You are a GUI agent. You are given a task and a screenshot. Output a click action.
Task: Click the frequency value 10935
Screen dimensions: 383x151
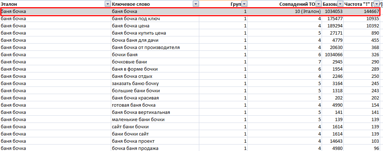373,19
